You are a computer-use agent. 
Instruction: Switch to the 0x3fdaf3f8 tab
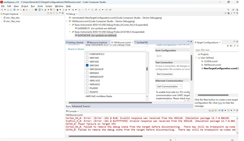point(141,42)
